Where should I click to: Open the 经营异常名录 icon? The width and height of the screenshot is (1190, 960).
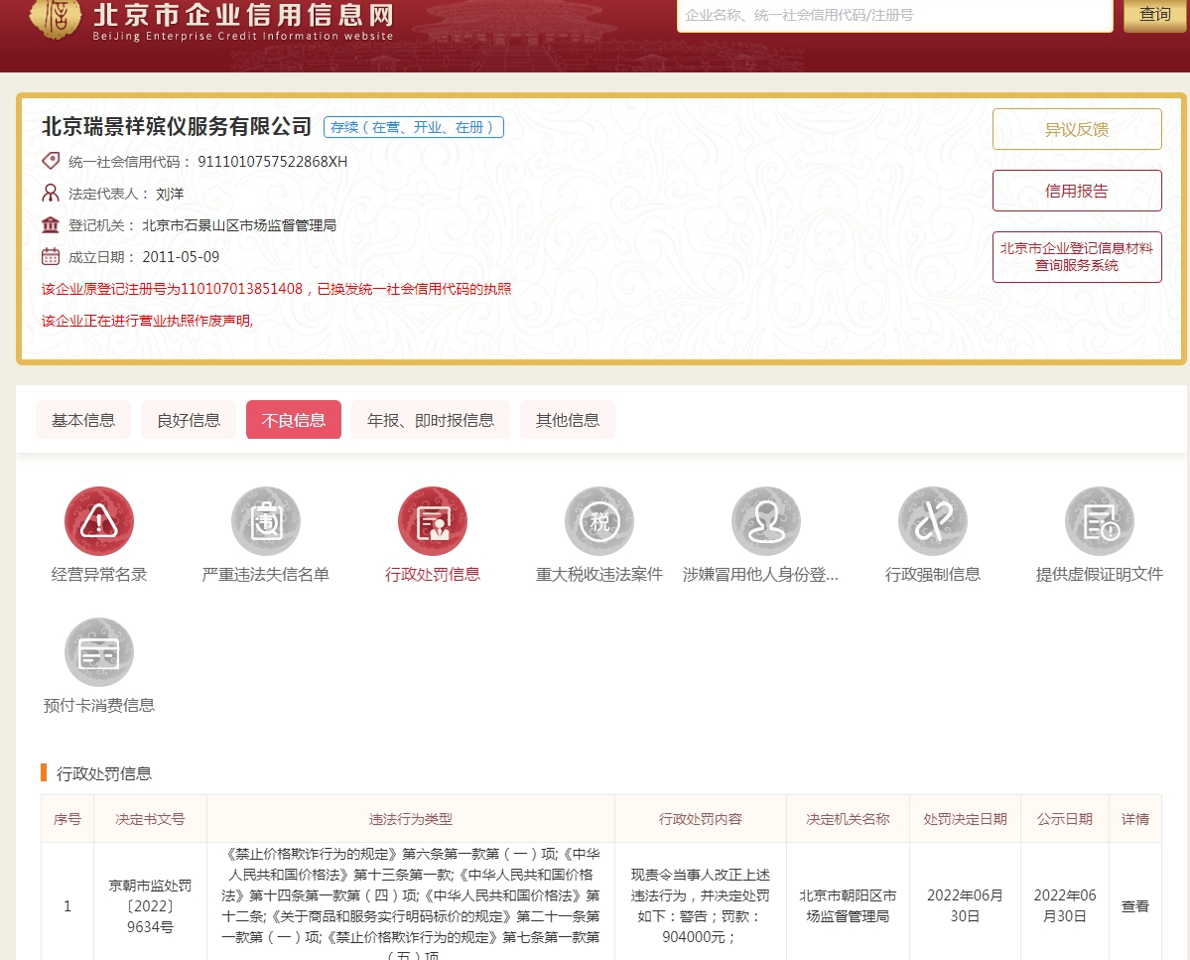point(98,519)
